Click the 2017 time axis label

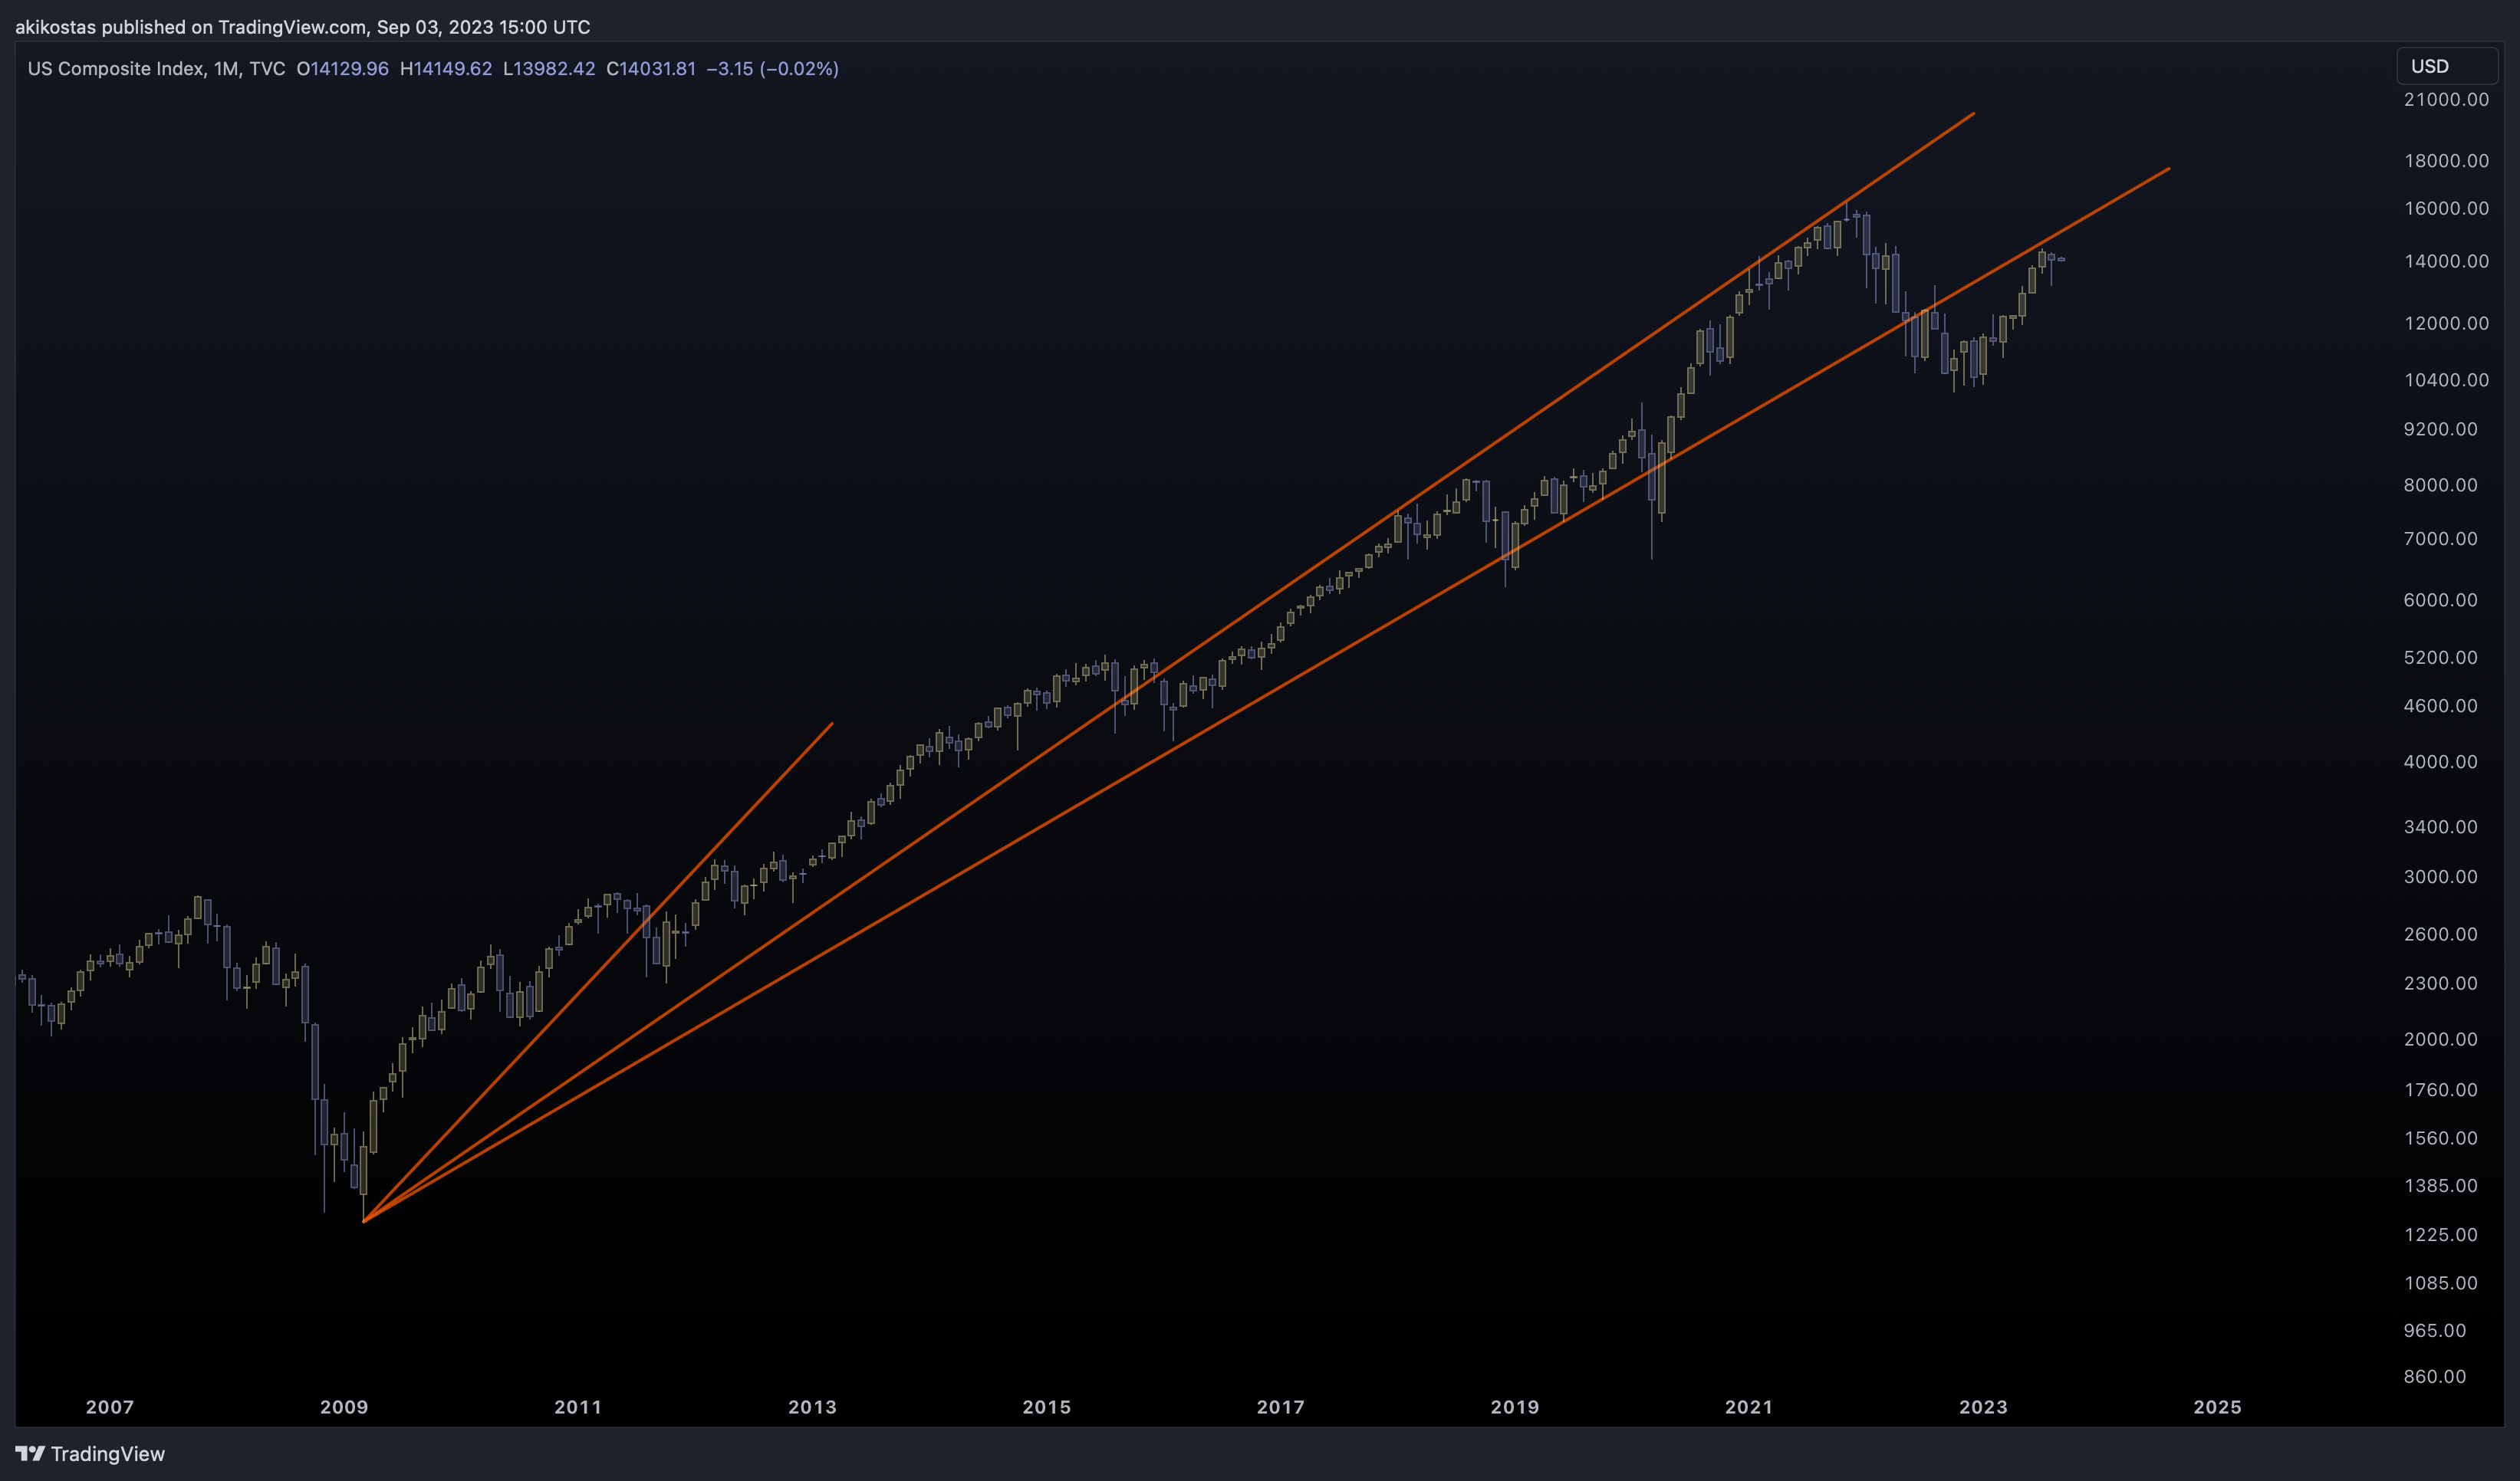coord(1281,1407)
